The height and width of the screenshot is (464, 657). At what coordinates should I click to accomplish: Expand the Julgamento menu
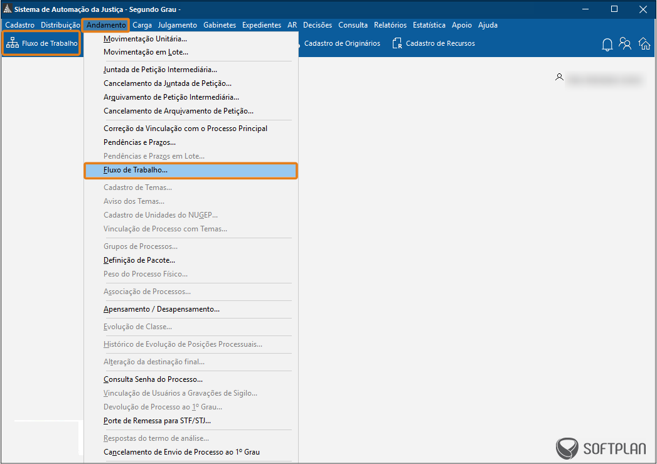178,25
